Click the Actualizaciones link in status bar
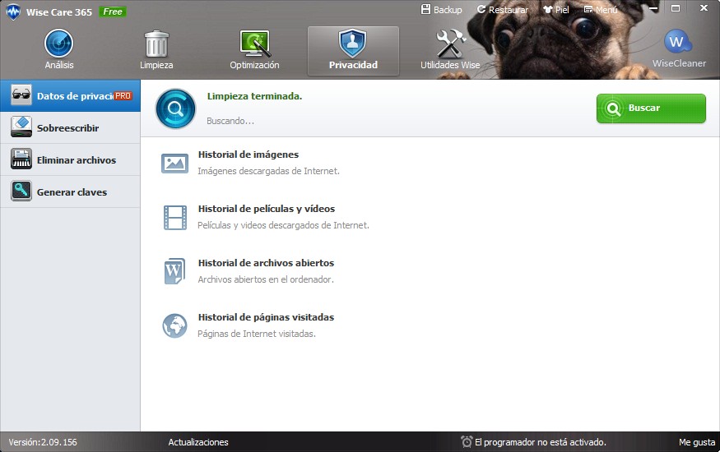720x452 pixels. pyautogui.click(x=198, y=442)
